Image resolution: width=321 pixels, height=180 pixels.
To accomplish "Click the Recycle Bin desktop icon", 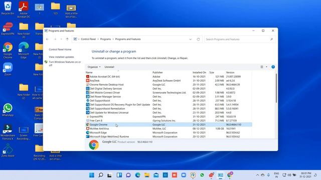I will (8, 8).
